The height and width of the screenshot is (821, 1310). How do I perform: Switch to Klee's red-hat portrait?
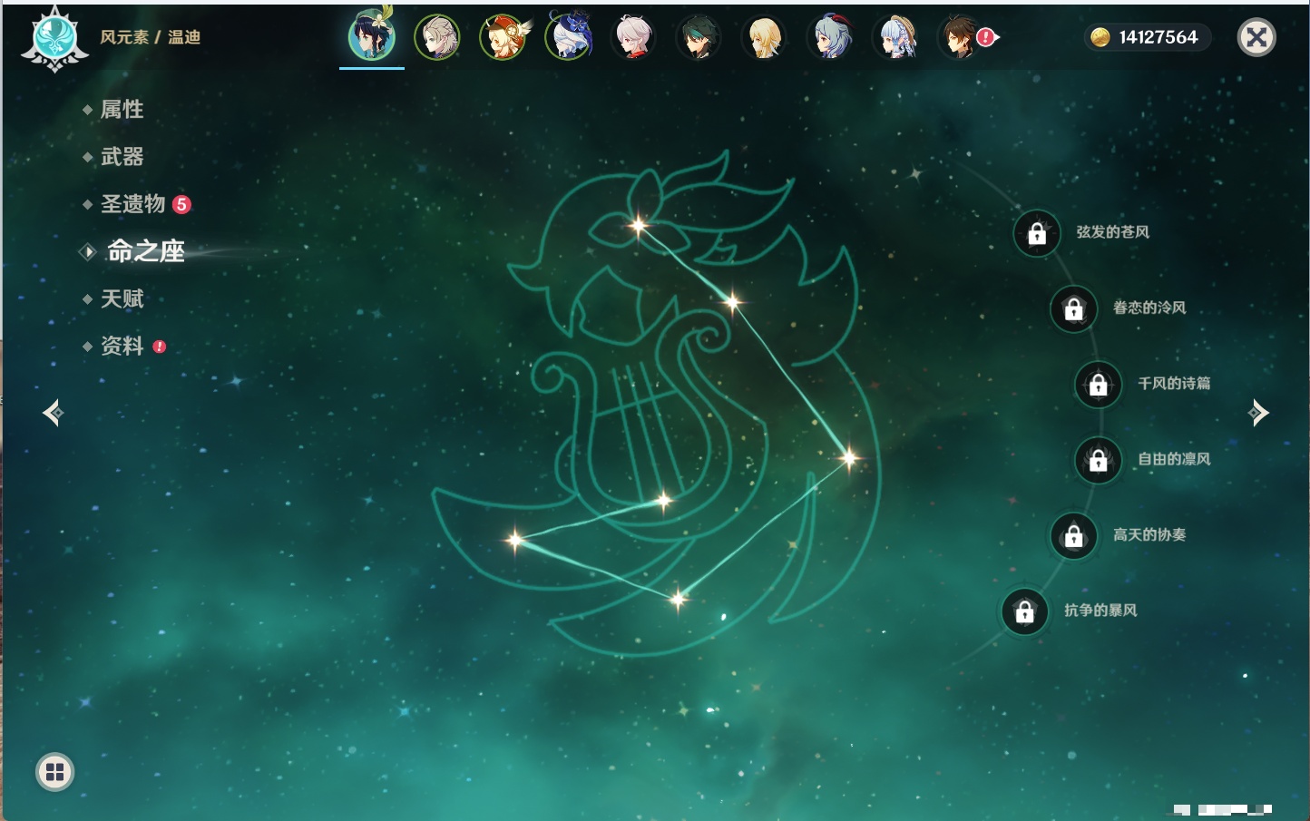503,38
